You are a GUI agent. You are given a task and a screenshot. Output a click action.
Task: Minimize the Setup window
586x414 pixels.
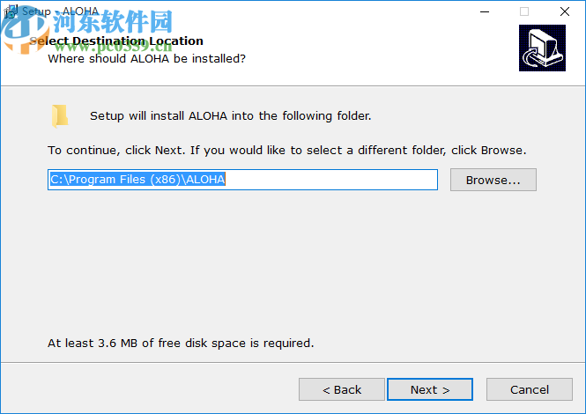(x=484, y=11)
